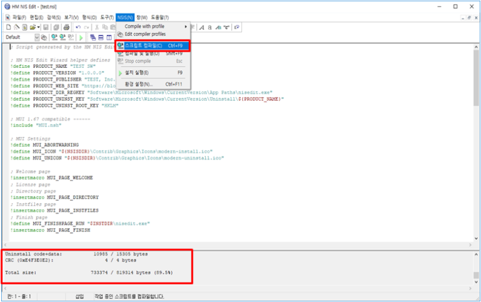The width and height of the screenshot is (481, 302).
Task: Create a new script with the New icon
Action: (8, 27)
